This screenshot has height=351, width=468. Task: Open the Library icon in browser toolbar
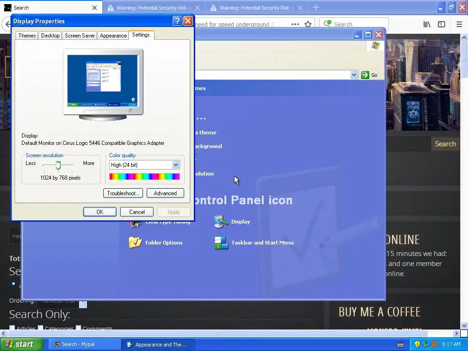pyautogui.click(x=427, y=24)
